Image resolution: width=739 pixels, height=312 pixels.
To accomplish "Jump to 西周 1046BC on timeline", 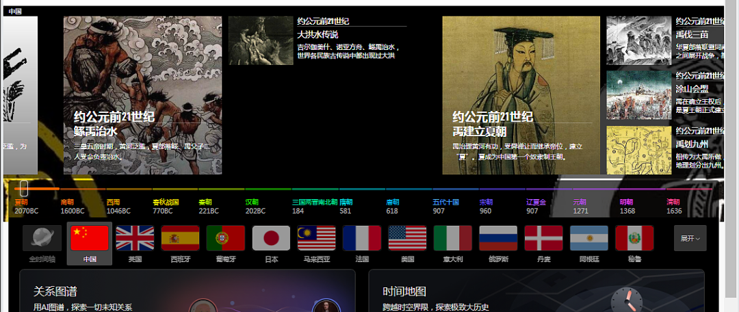I will (119, 207).
